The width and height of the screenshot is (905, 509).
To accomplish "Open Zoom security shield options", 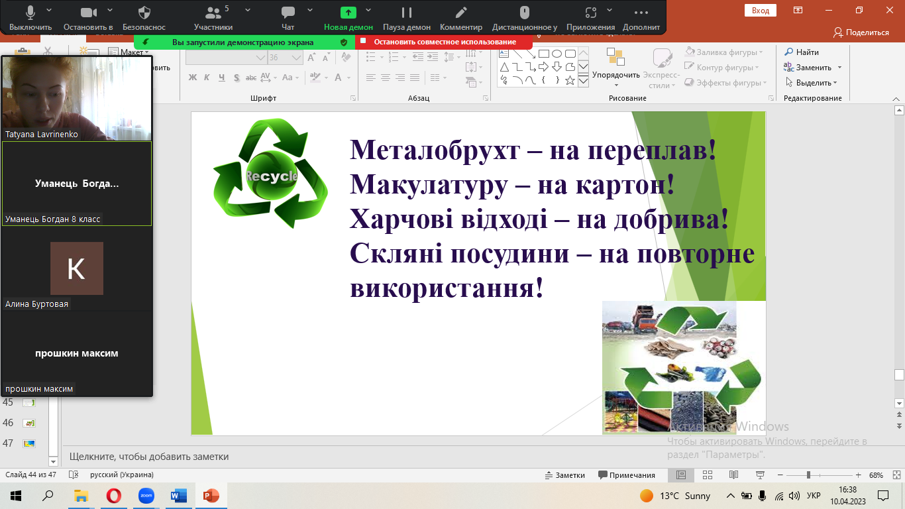I will 144,18.
